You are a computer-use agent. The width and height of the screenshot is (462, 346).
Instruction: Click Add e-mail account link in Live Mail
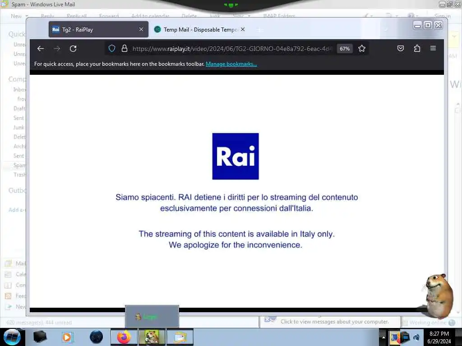(x=17, y=210)
